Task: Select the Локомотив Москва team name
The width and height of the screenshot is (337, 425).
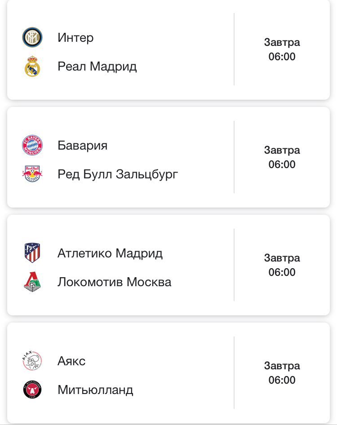Action: pos(114,282)
